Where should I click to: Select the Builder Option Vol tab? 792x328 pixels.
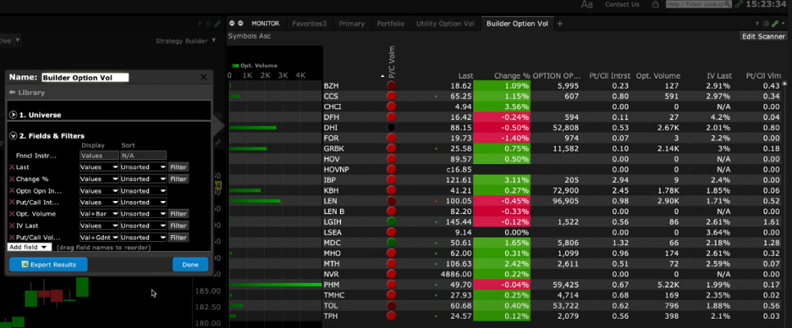pyautogui.click(x=517, y=24)
